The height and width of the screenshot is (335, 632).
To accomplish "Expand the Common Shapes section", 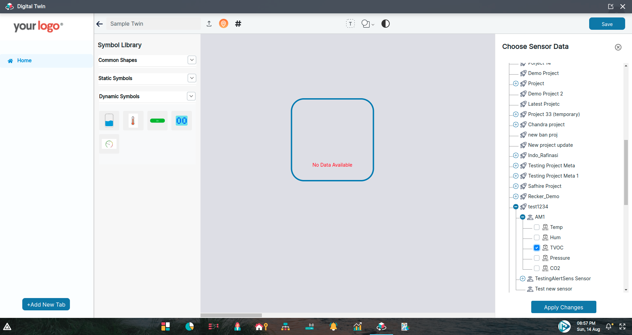I will (x=192, y=60).
